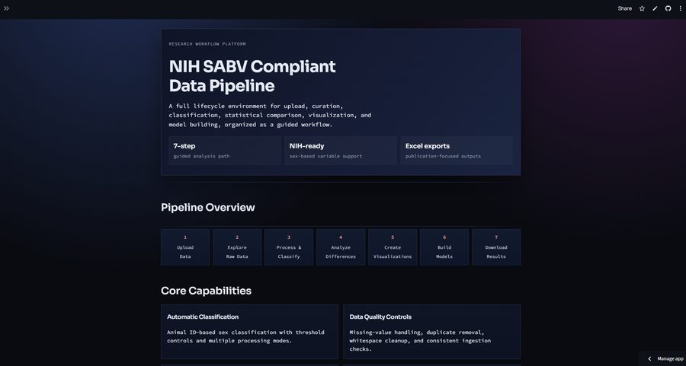Click the RESEARCH WORKFLOW PLATFORM label
The image size is (686, 366).
pos(207,43)
